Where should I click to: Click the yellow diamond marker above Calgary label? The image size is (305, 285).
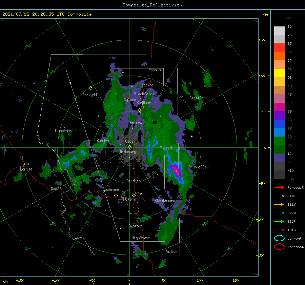tap(134, 195)
